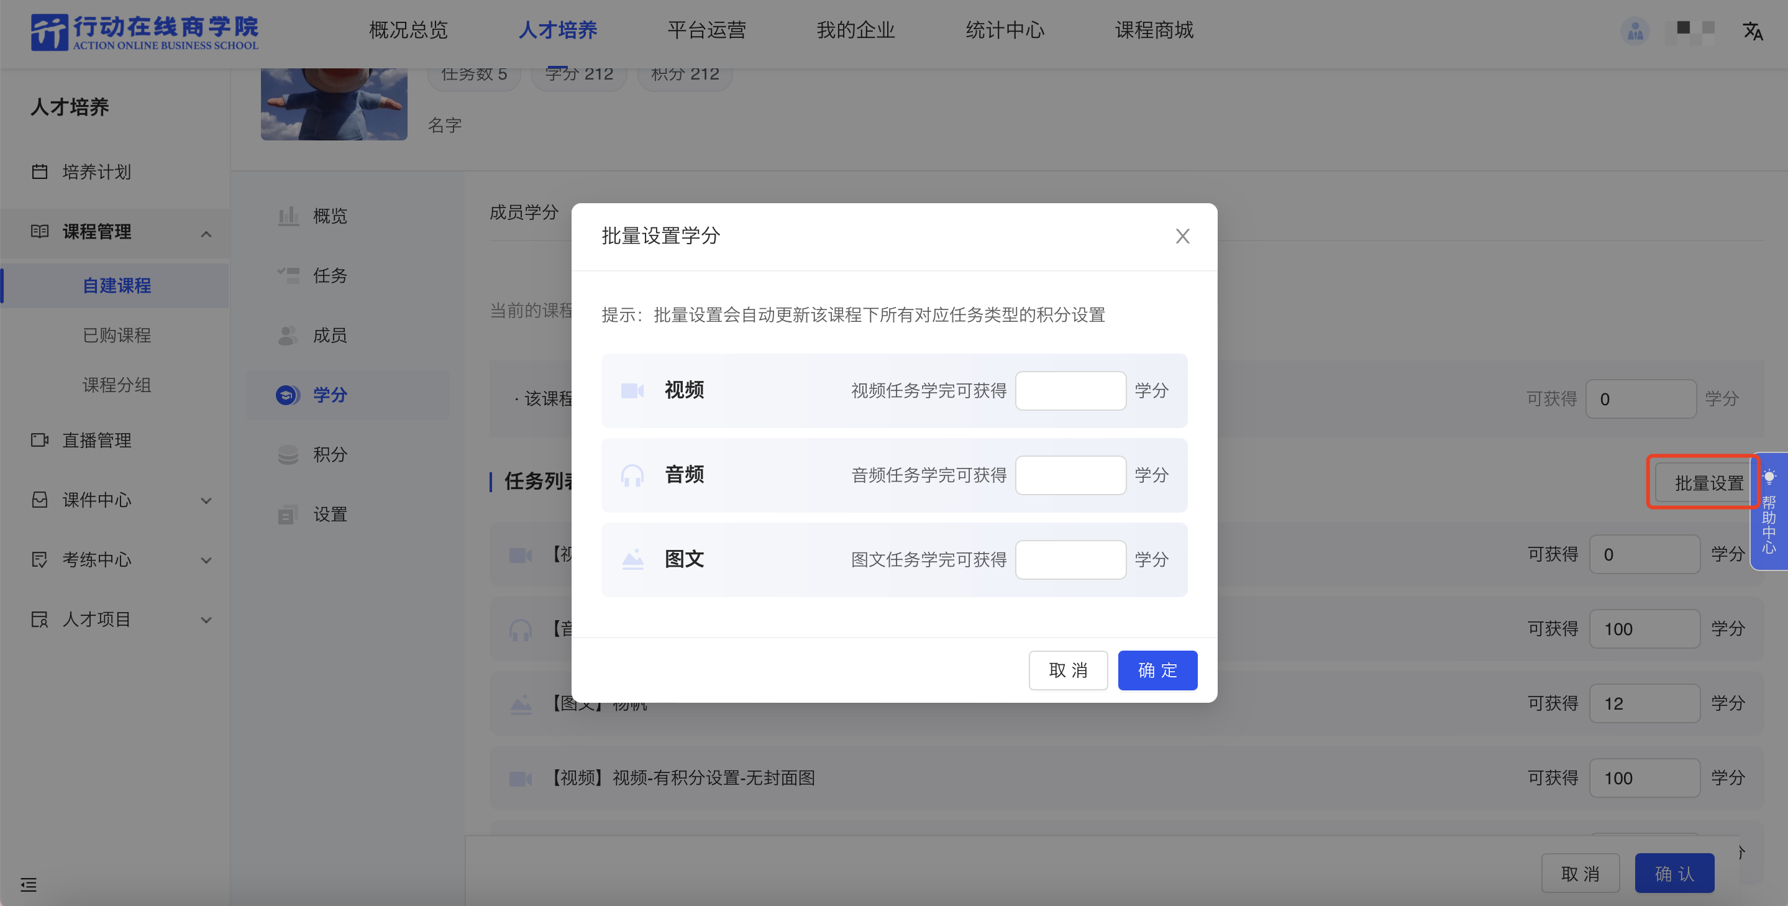Click the video camera icon in dialog
1788x906 pixels.
pyautogui.click(x=632, y=391)
